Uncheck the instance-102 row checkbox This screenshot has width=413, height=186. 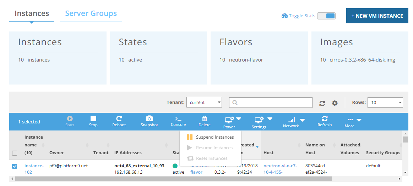15,166
